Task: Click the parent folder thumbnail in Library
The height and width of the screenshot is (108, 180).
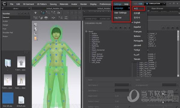Action: (8, 63)
